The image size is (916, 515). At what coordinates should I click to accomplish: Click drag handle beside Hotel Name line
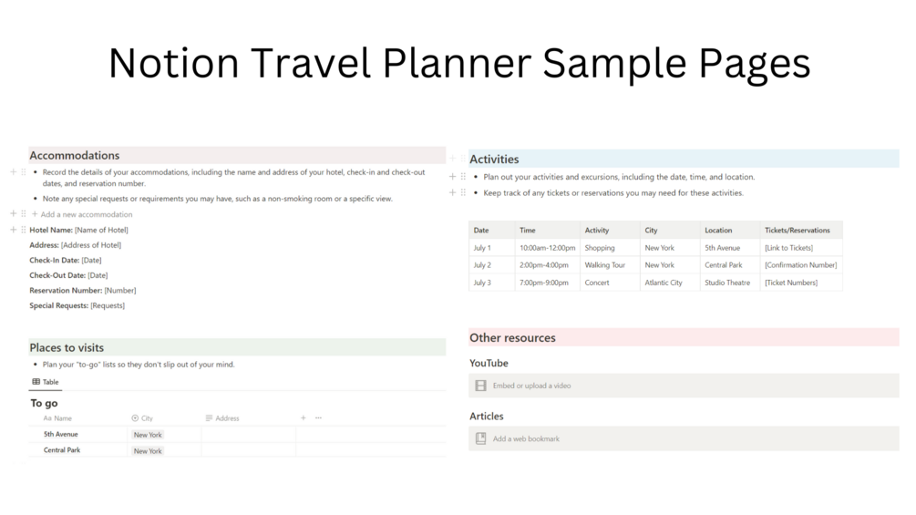click(23, 230)
